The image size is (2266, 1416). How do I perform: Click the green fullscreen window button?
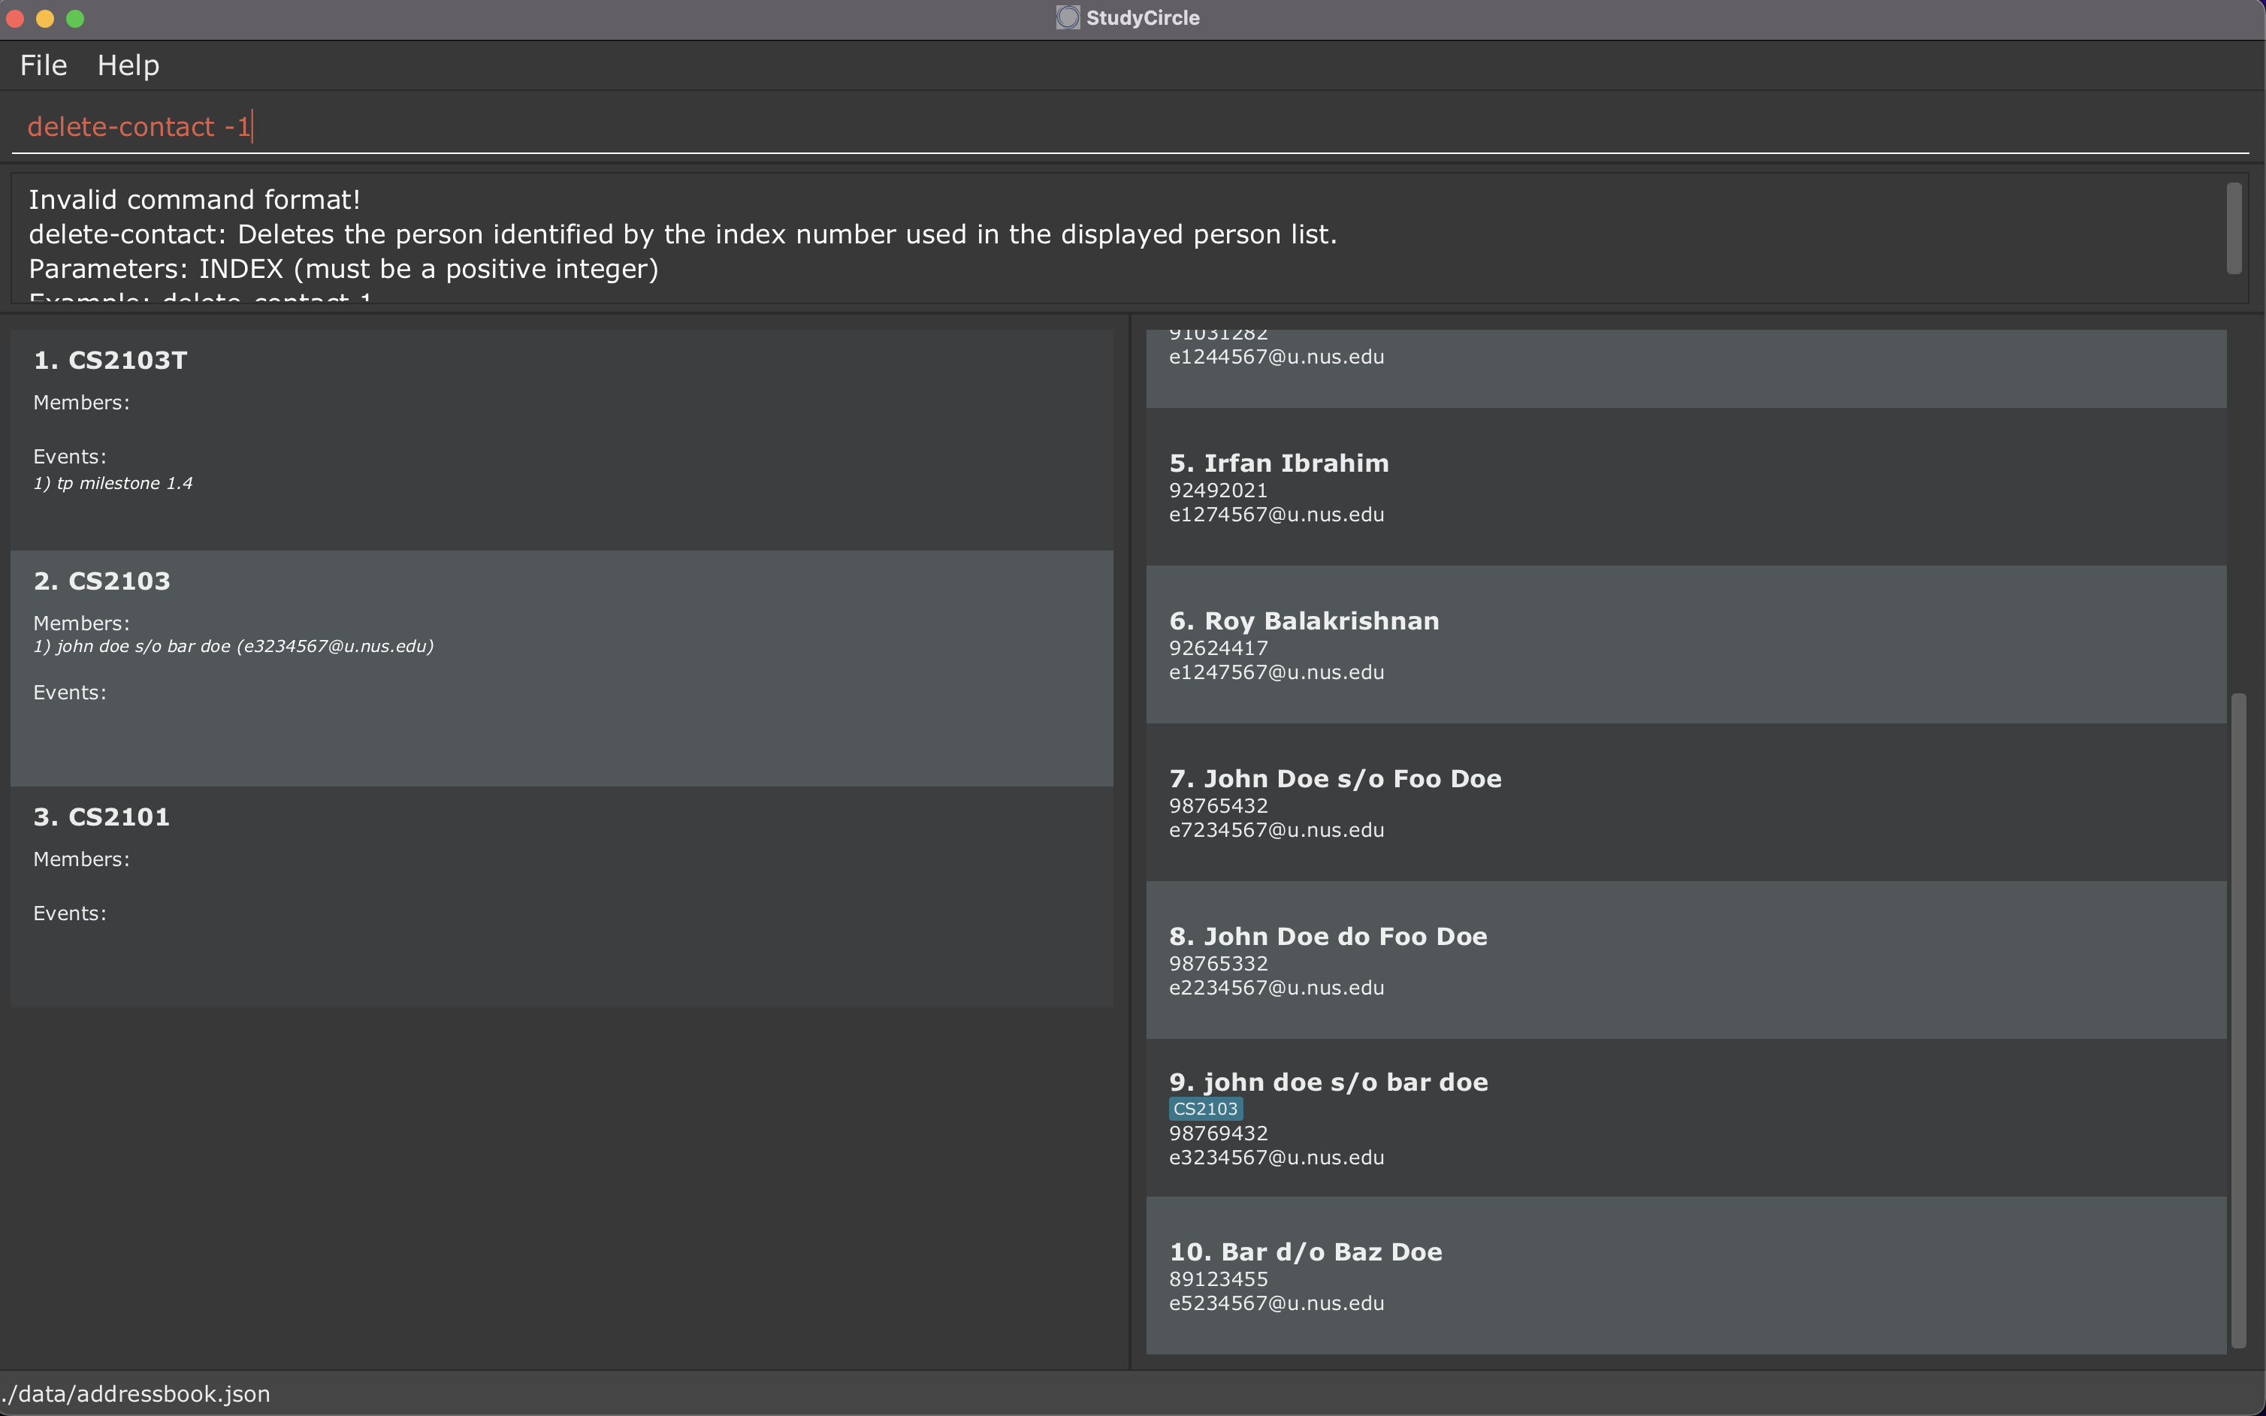click(76, 19)
